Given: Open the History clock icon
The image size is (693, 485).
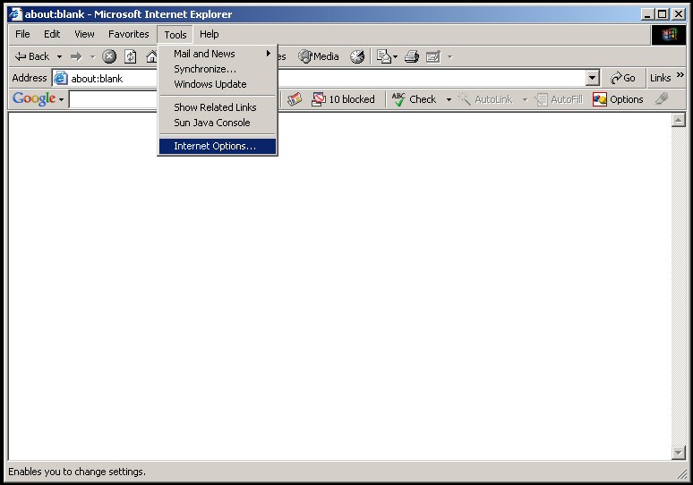Looking at the screenshot, I should [x=357, y=56].
